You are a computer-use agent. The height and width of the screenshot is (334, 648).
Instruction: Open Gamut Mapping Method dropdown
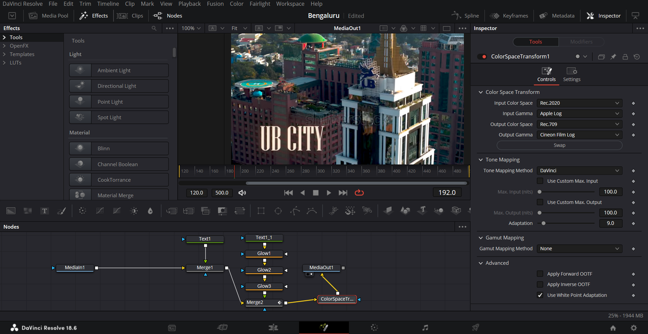(580, 249)
